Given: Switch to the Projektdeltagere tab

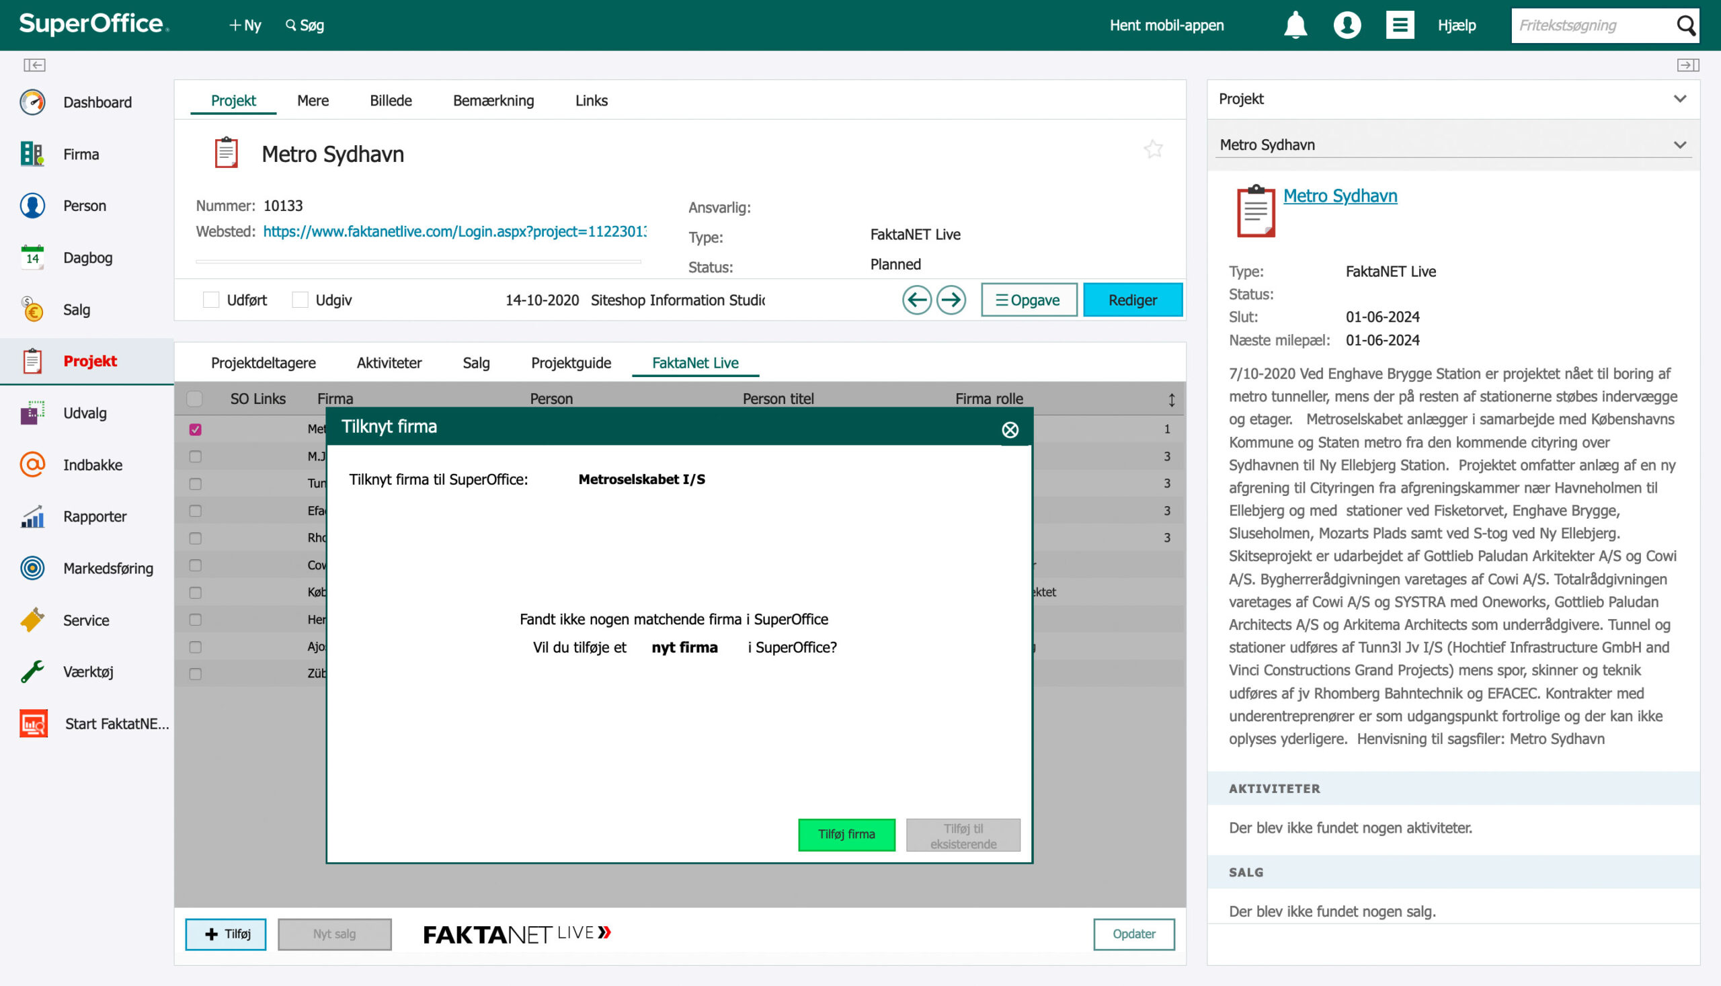Looking at the screenshot, I should pyautogui.click(x=263, y=363).
